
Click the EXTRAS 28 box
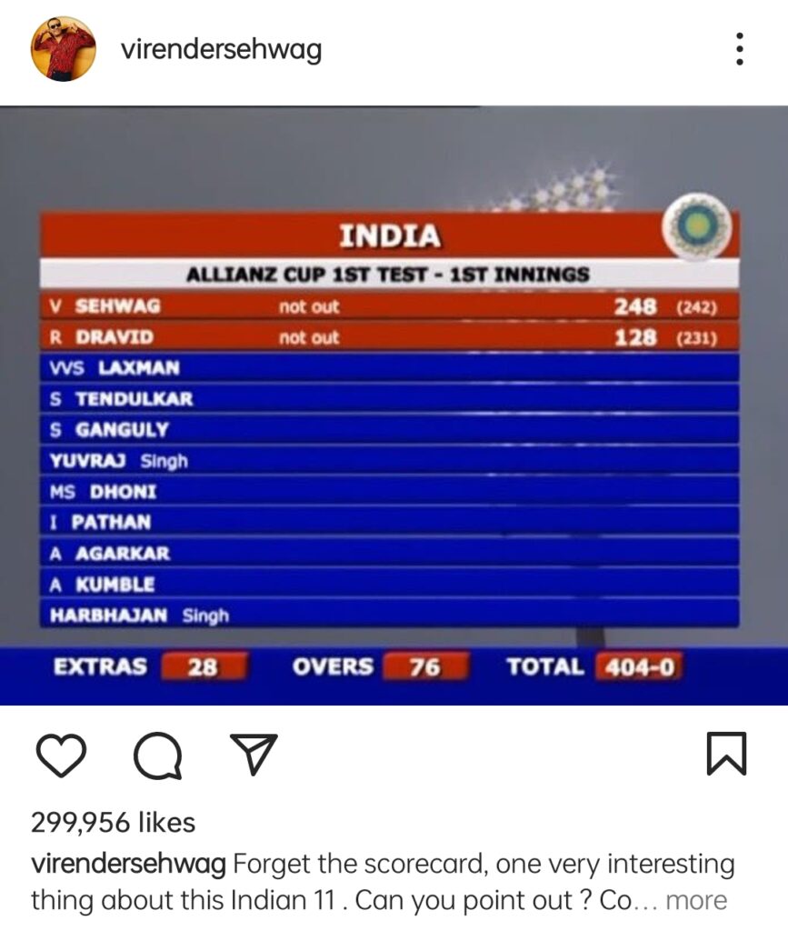204,666
